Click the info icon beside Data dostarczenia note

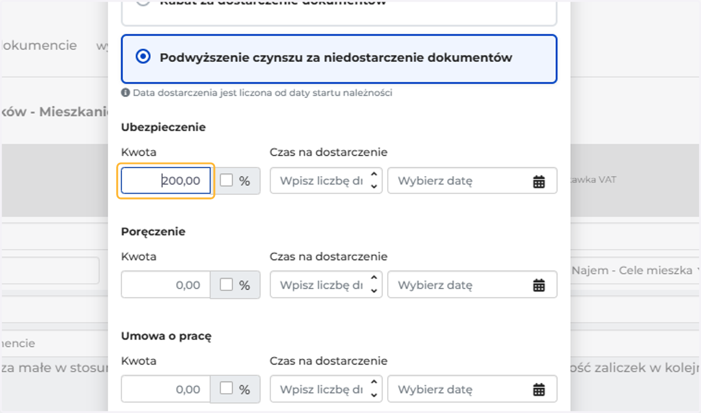125,93
